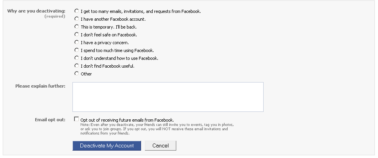Pick 'I don't find Facebook useful' radio button
The width and height of the screenshot is (378, 158).
(x=77, y=66)
